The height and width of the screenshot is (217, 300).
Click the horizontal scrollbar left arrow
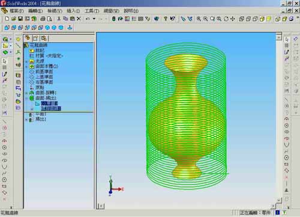[x=101, y=206]
